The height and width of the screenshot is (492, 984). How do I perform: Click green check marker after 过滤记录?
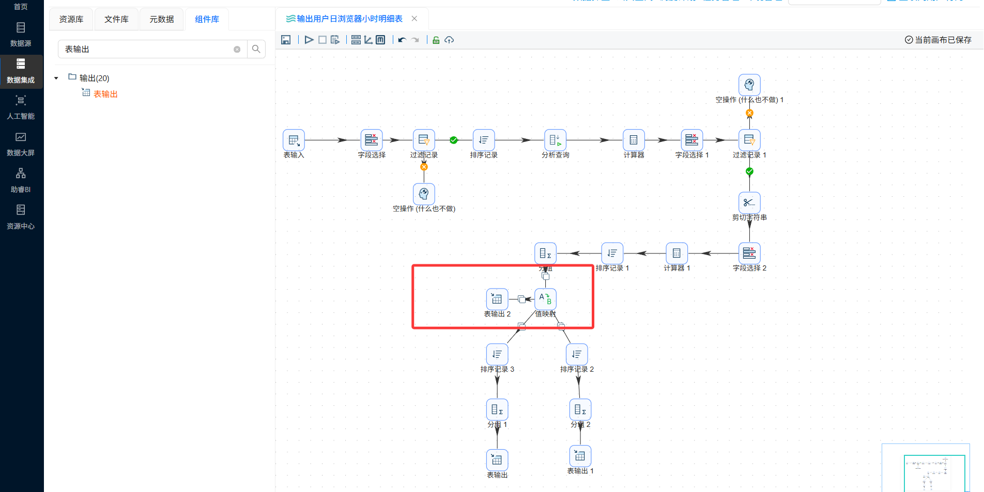coord(454,140)
